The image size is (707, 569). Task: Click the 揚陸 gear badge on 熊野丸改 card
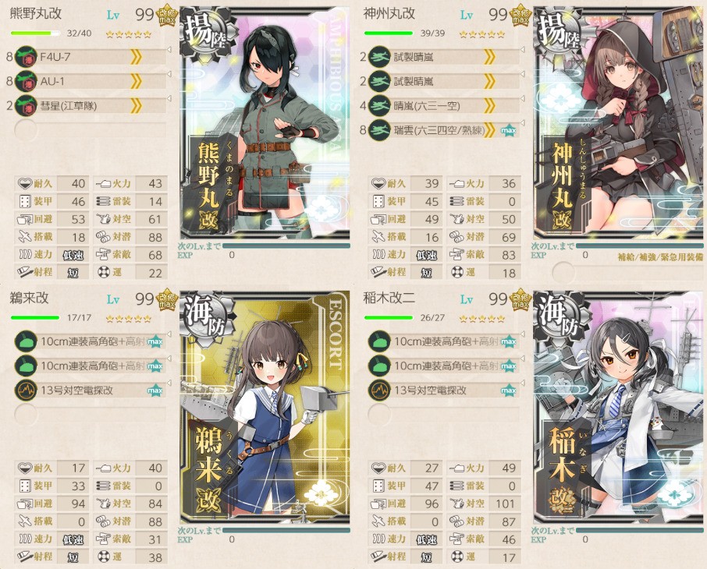point(208,34)
